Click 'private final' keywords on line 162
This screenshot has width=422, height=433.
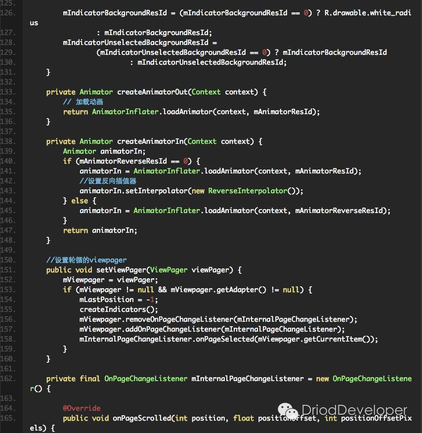click(73, 379)
